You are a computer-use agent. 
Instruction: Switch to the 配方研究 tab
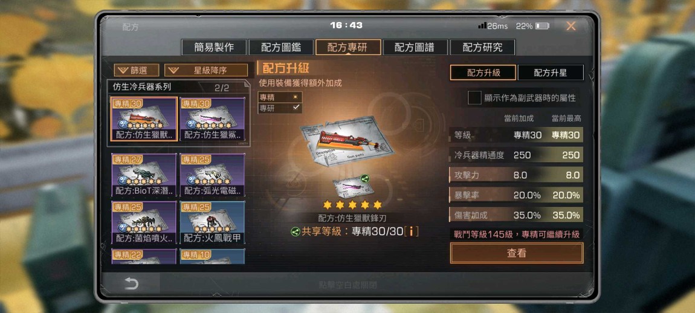tap(483, 48)
